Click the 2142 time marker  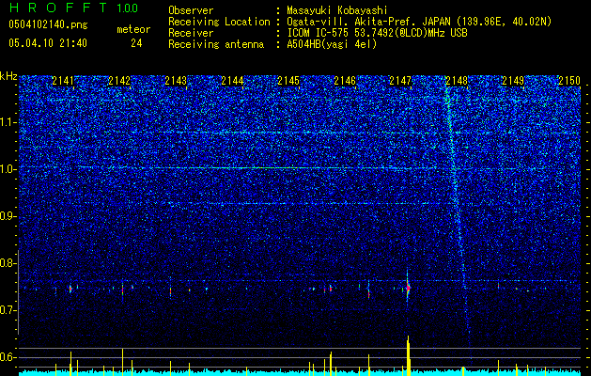pos(119,81)
